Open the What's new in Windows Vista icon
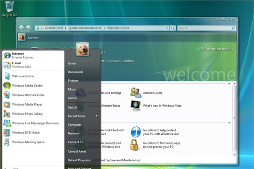This screenshot has width=254, height=169. (136, 106)
